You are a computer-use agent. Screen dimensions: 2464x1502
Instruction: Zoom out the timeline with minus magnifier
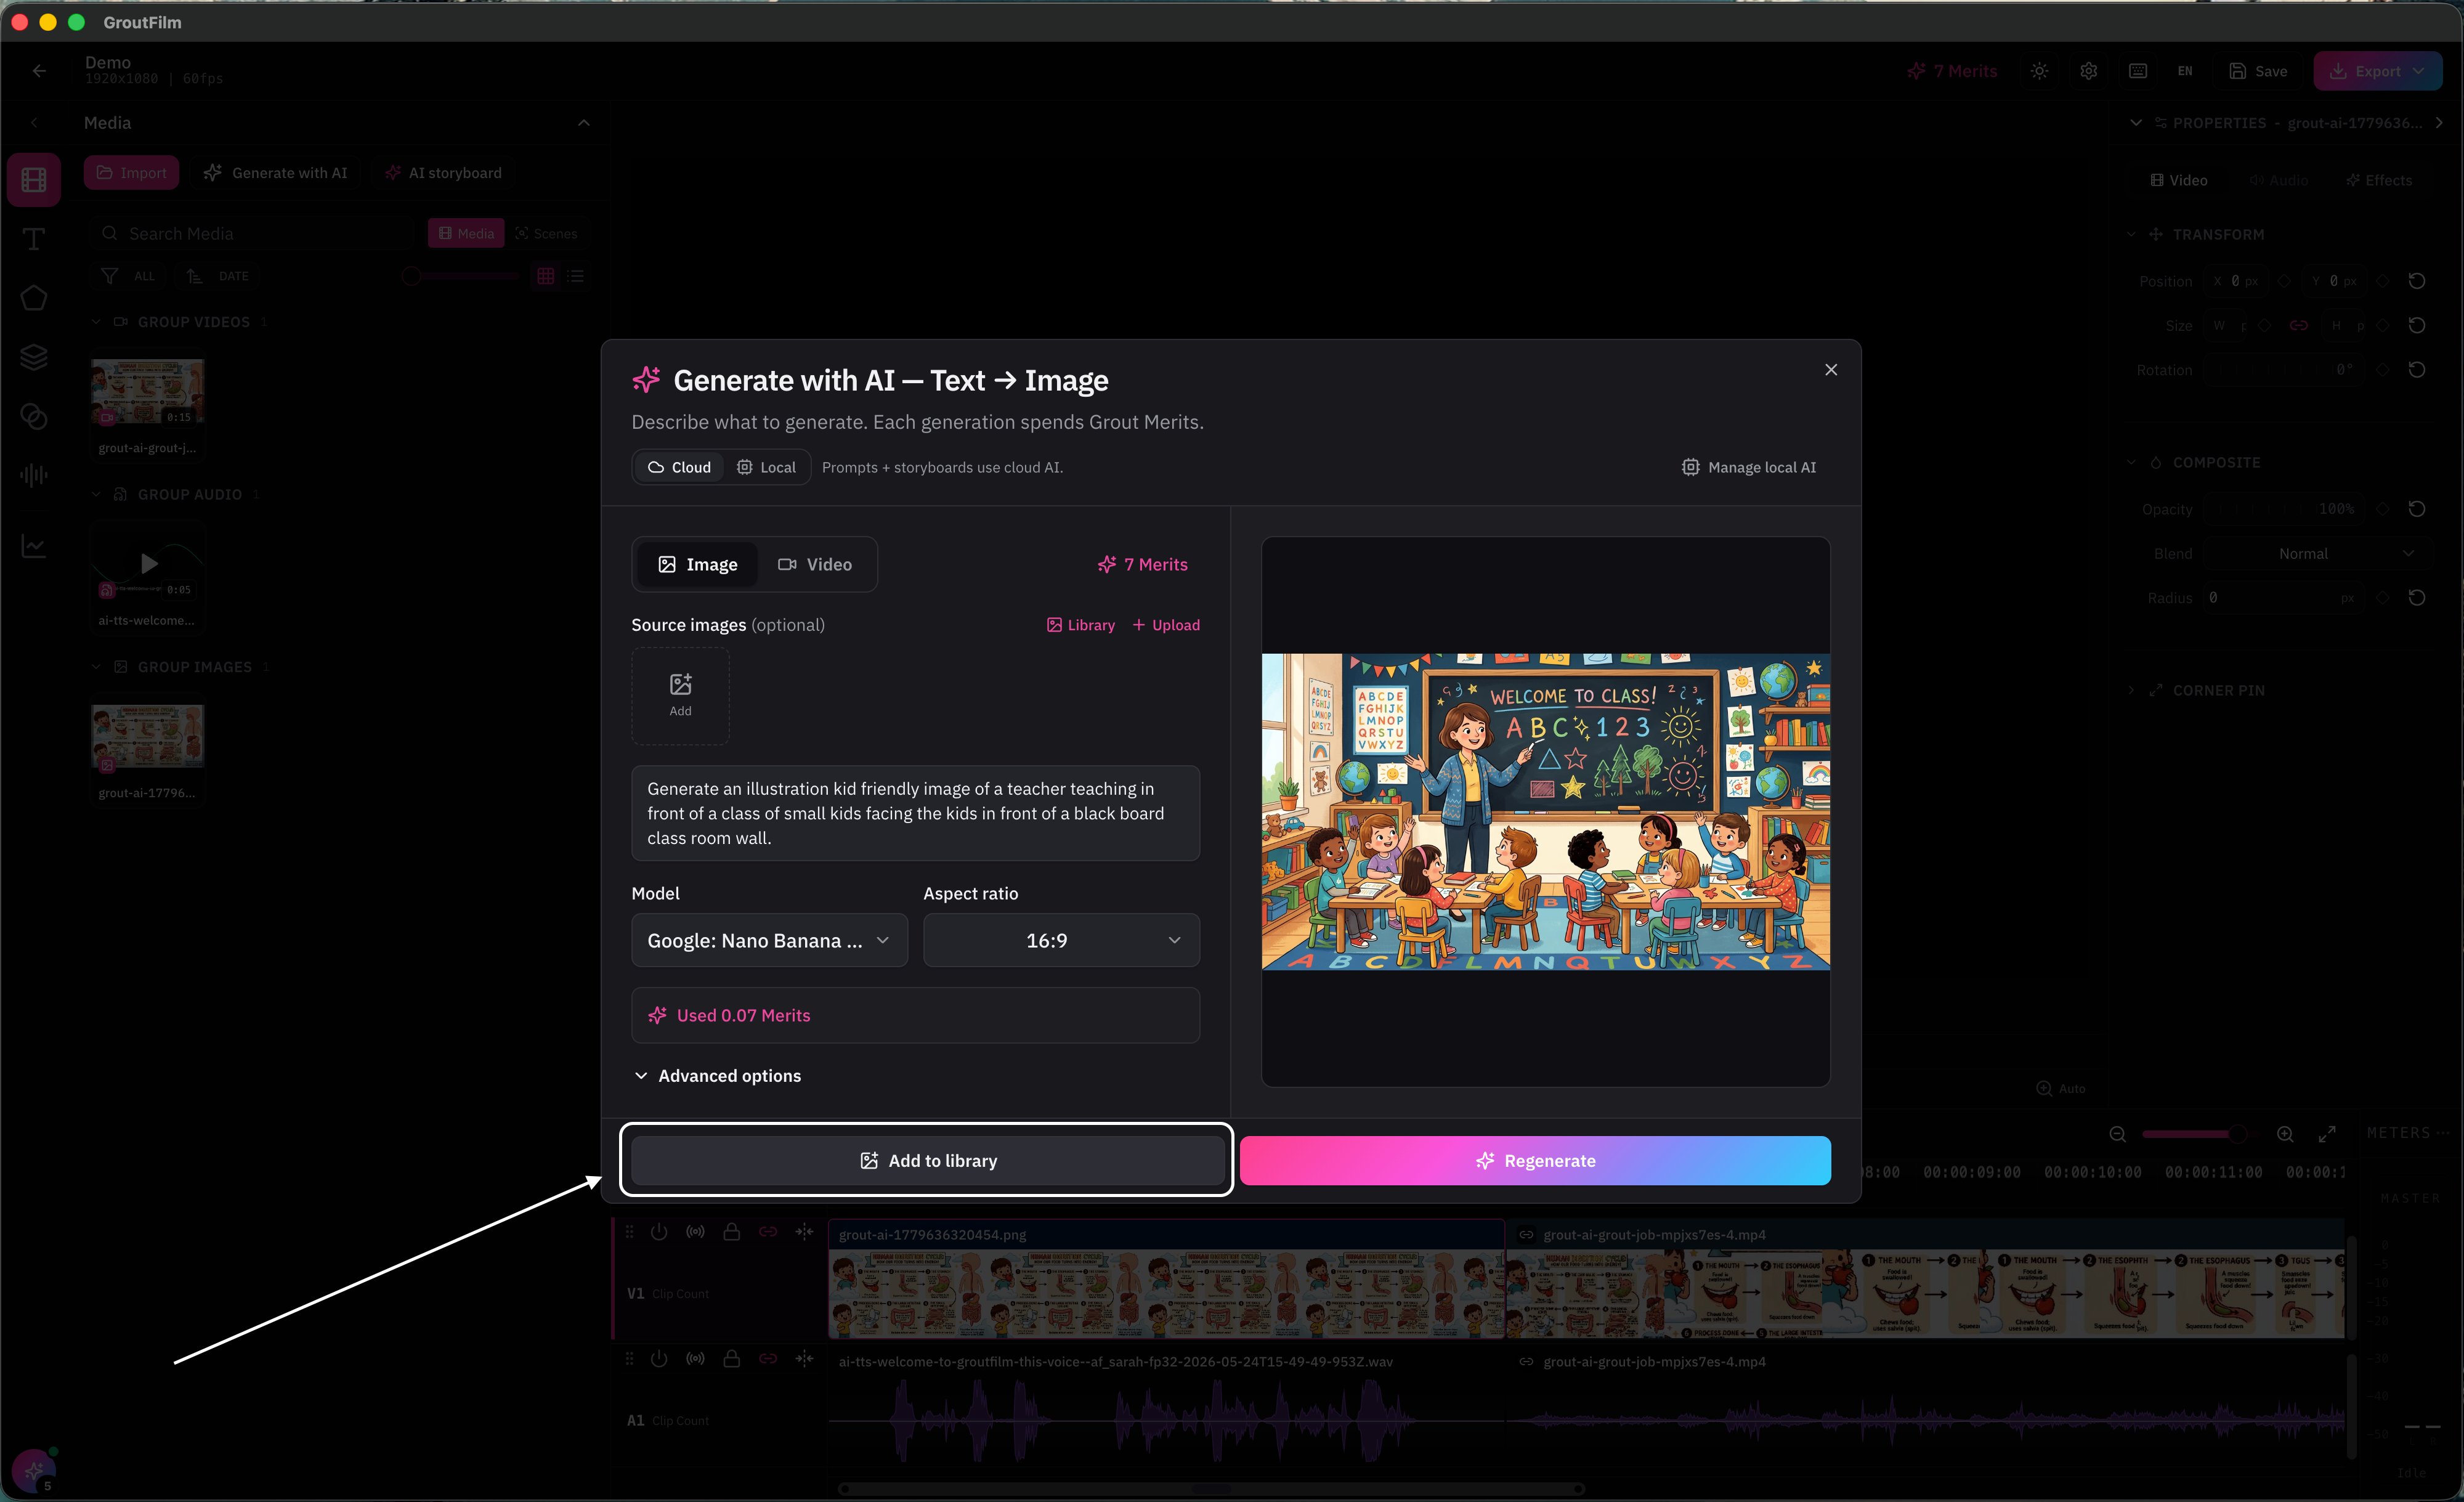click(x=2118, y=1134)
